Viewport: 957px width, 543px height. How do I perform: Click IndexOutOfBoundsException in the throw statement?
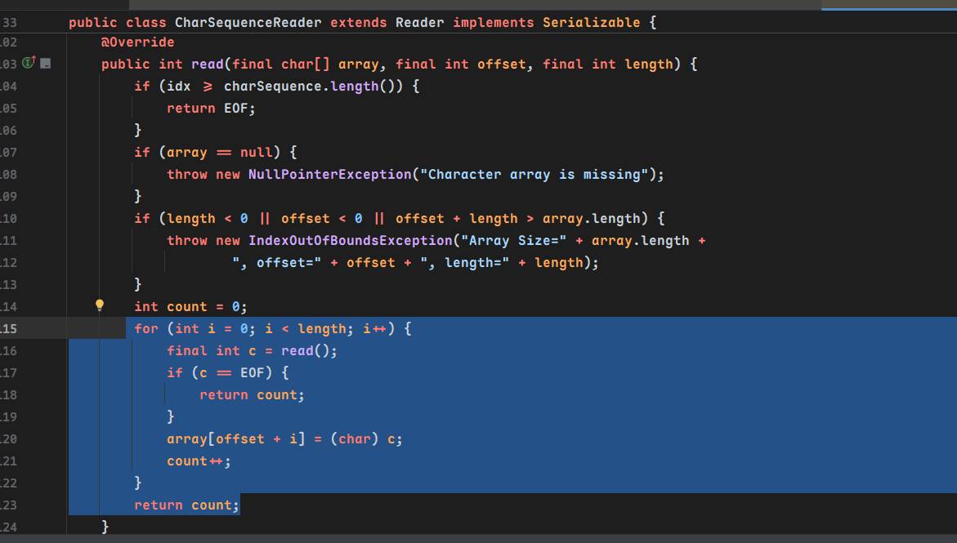click(x=350, y=240)
